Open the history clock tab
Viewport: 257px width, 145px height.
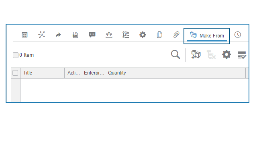pos(238,35)
